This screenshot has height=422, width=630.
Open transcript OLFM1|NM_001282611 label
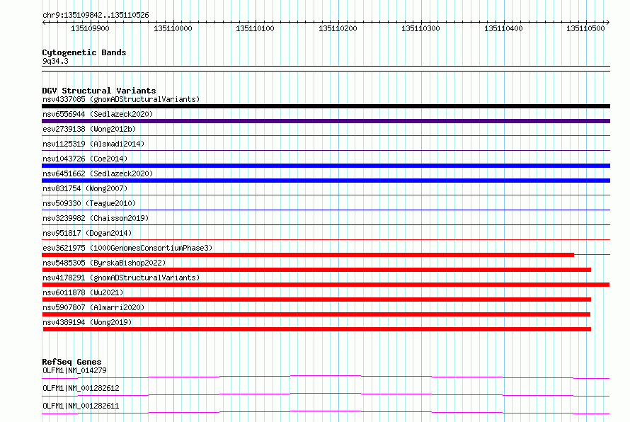pyautogui.click(x=81, y=406)
